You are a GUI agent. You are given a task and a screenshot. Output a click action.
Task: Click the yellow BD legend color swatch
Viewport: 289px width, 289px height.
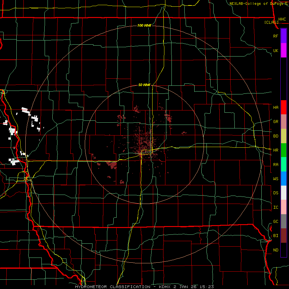[x=284, y=136]
